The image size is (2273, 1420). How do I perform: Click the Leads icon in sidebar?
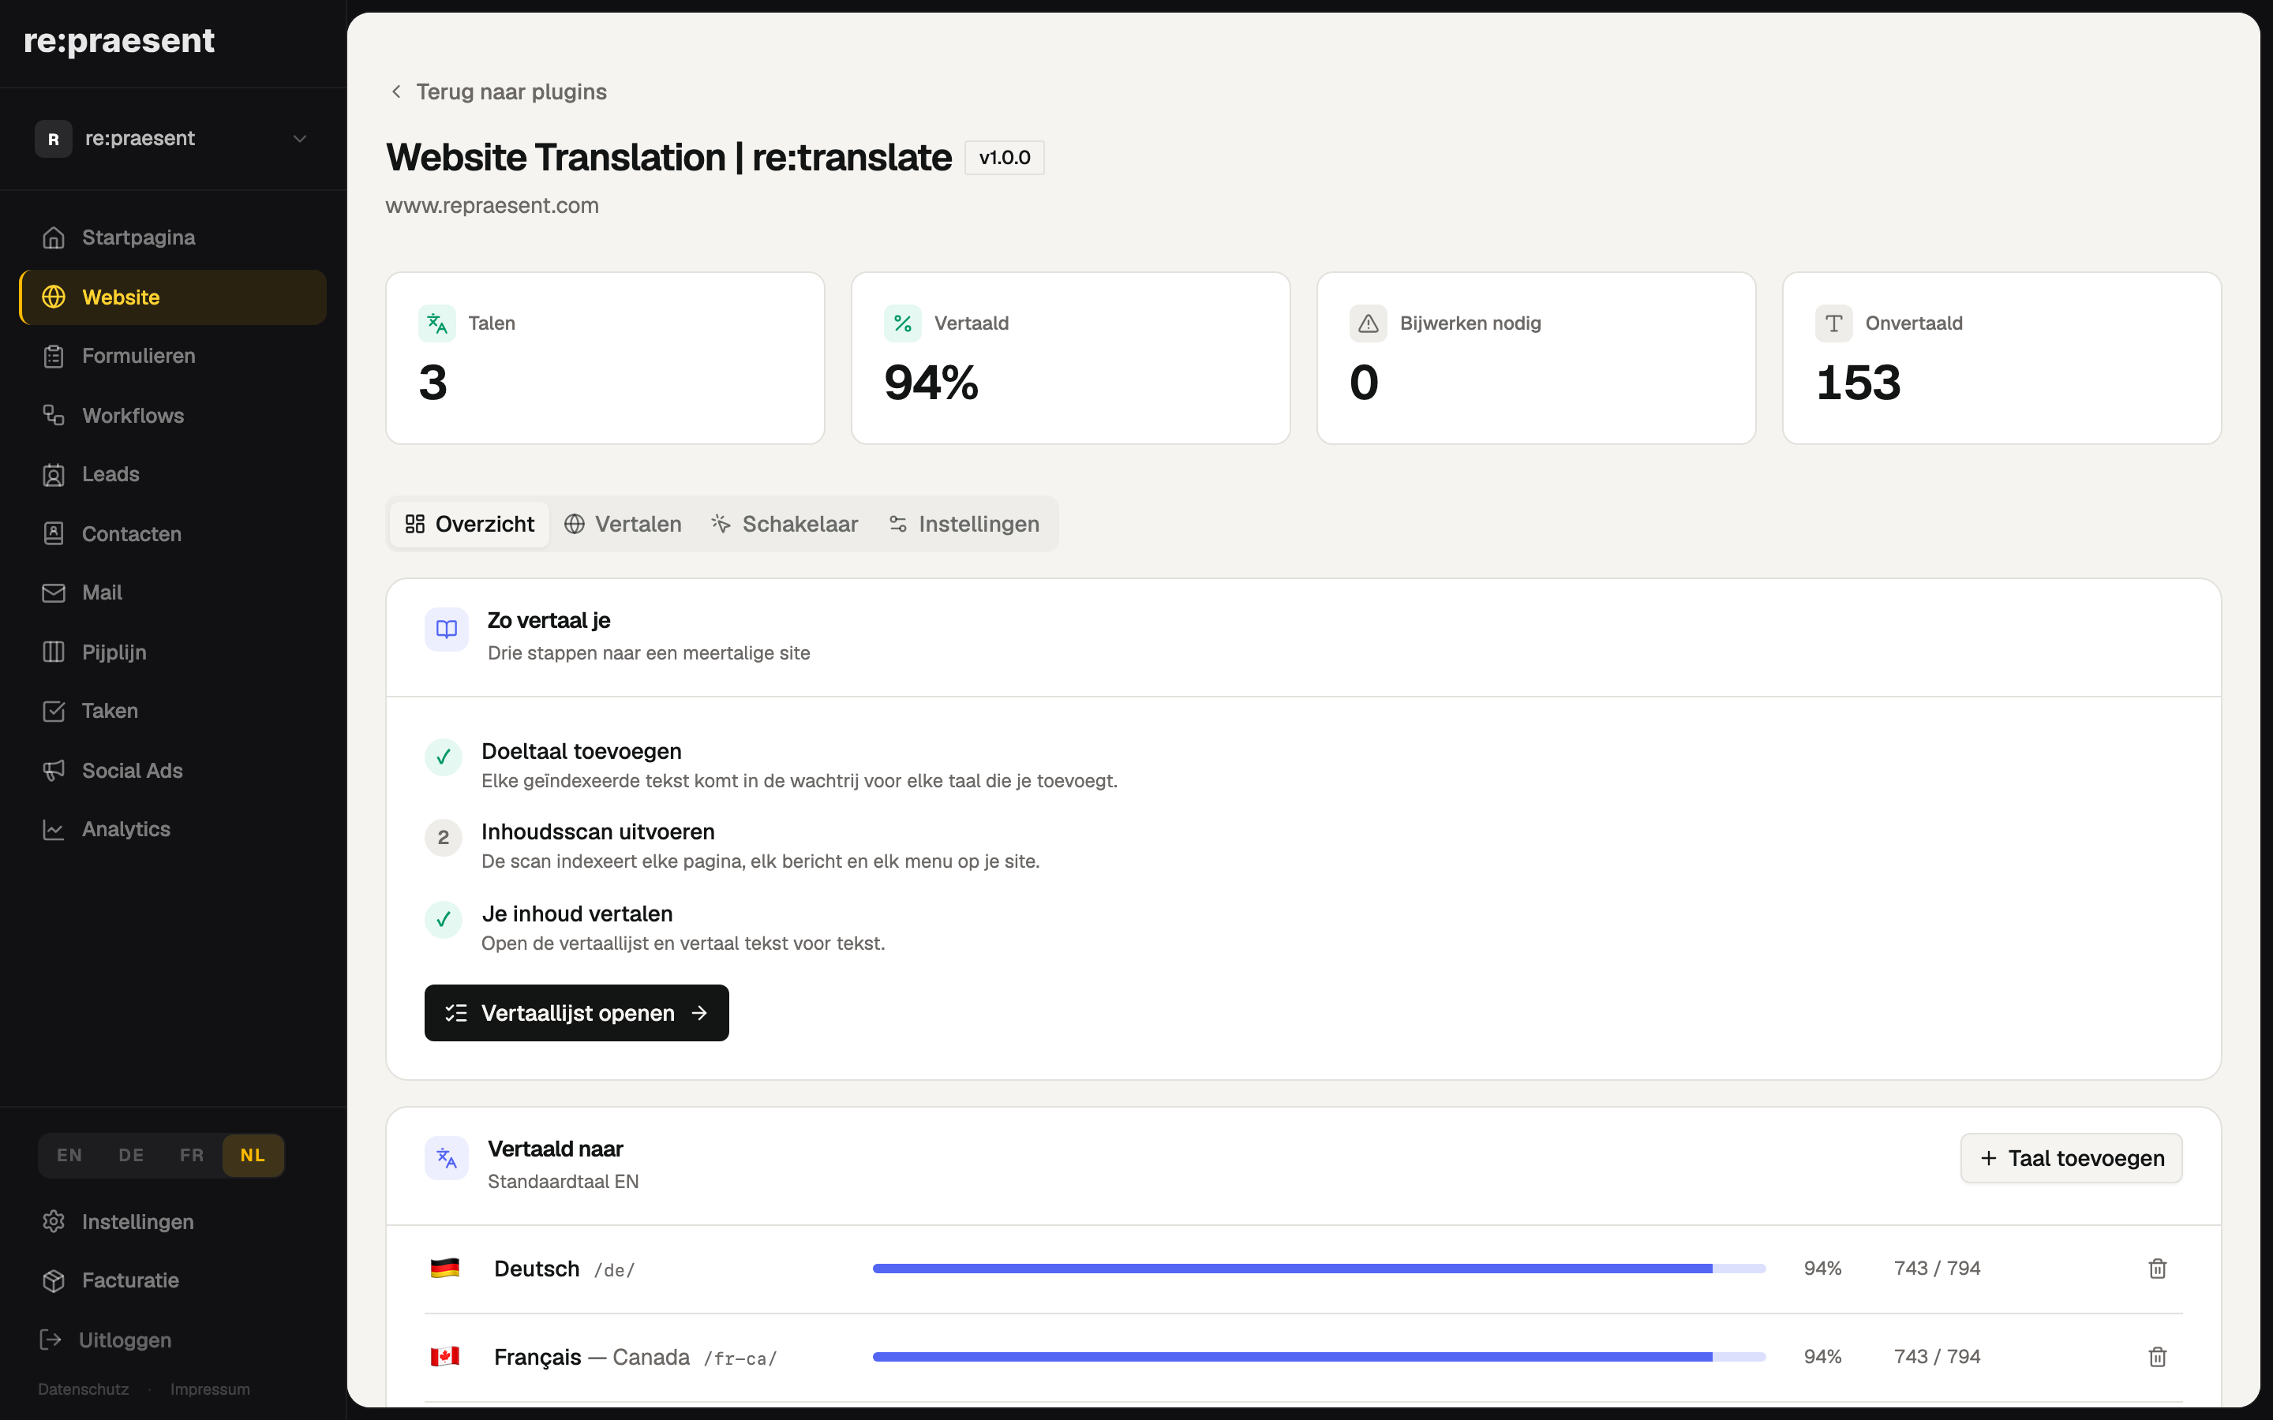pos(54,474)
